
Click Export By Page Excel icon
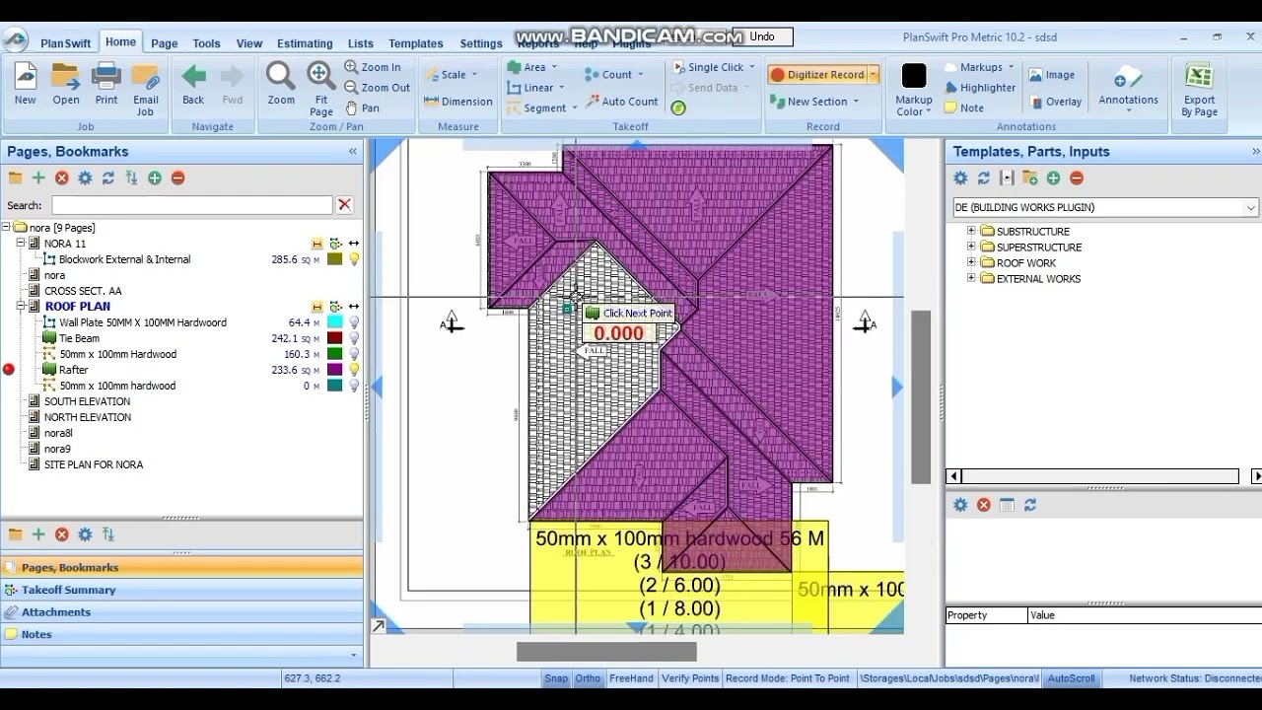pos(1199,90)
